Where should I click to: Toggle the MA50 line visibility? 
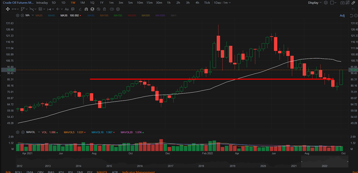click(x=91, y=16)
